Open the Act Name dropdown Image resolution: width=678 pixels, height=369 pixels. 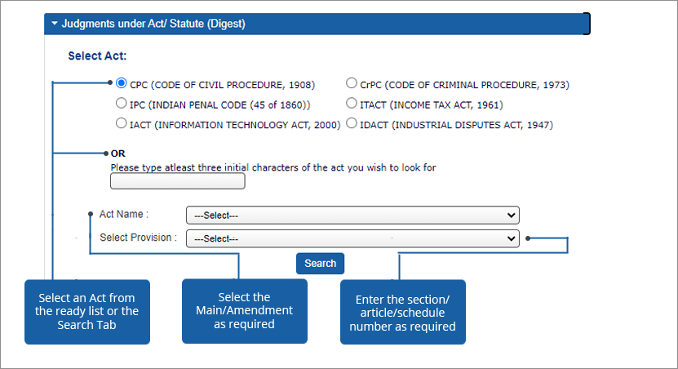coord(352,216)
